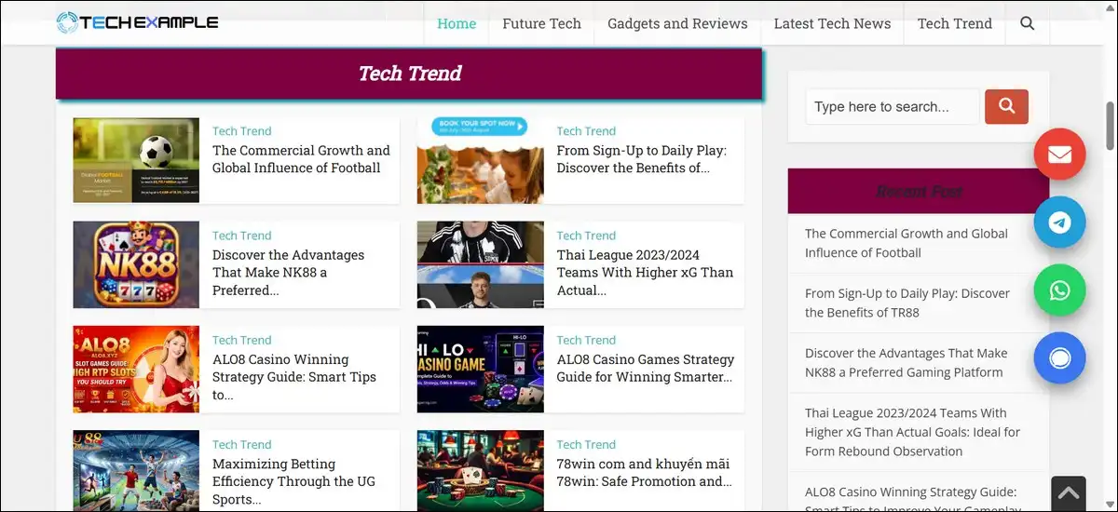Screen dimensions: 1118x512
Task: Open Gadgets and Reviews menu item
Action: coord(677,23)
